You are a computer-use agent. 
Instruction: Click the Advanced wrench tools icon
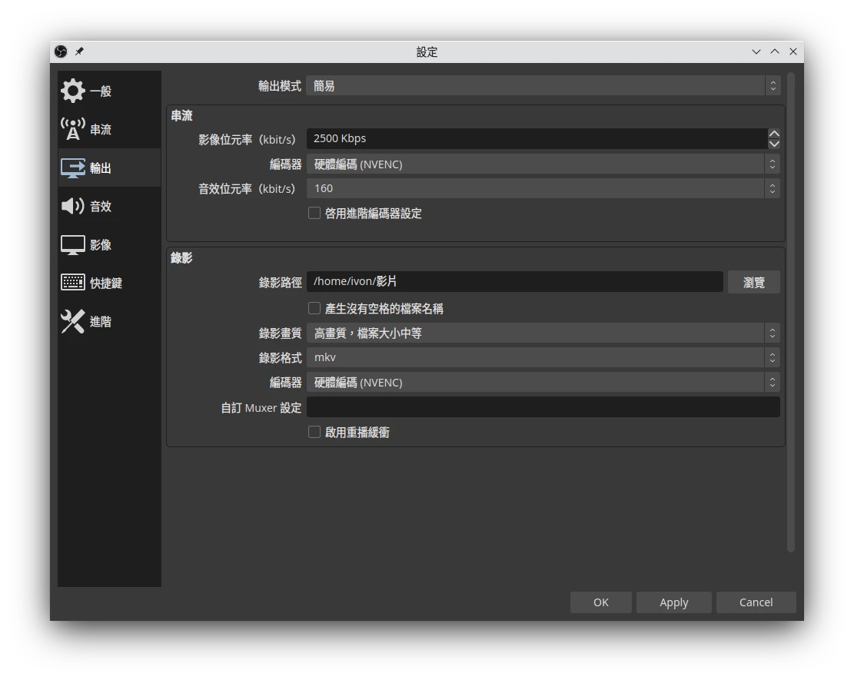pos(73,321)
